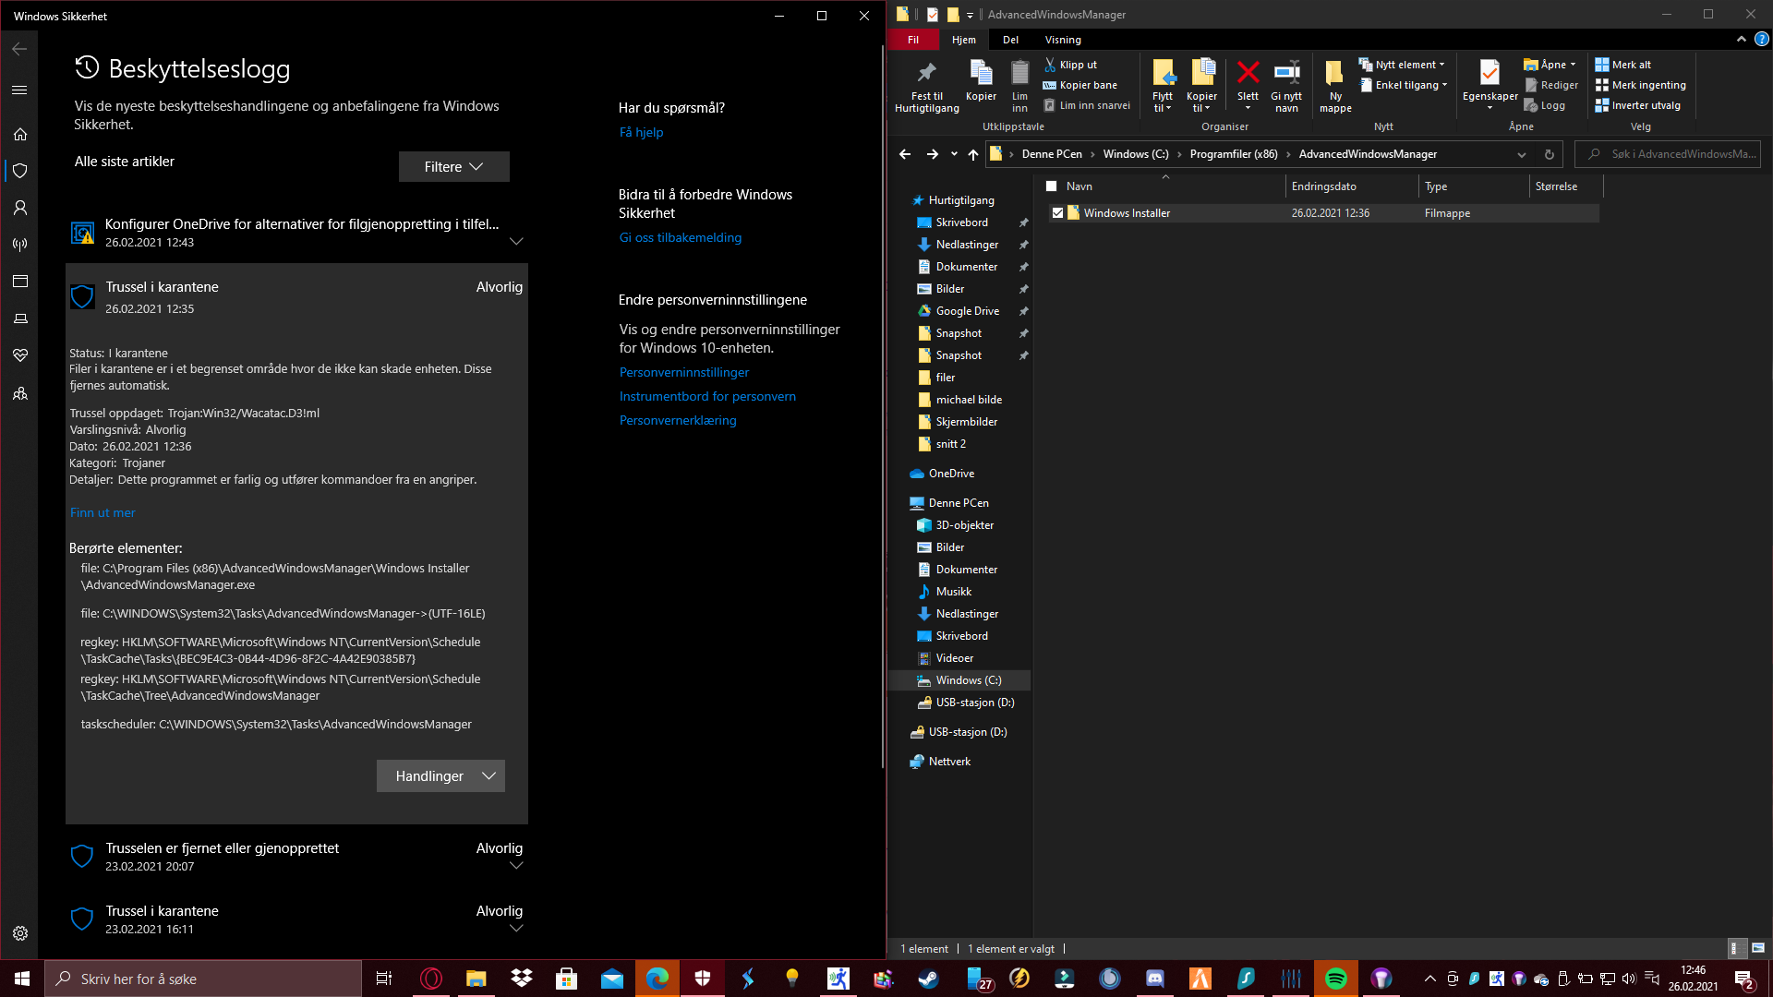Screen dimensions: 1773x997
Task: Open Personvernerklæring link
Action: pos(678,420)
